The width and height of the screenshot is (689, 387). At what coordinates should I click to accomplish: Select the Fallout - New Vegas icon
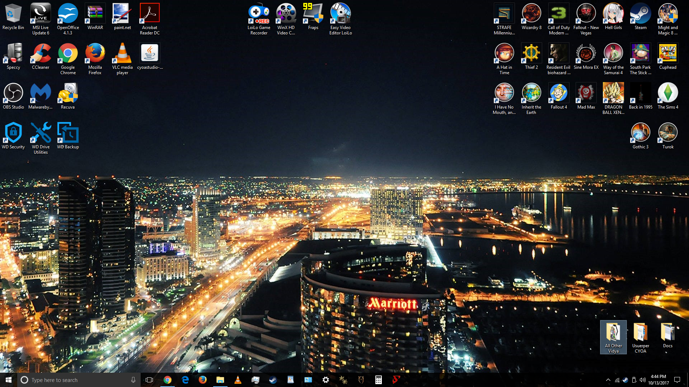[x=586, y=19]
